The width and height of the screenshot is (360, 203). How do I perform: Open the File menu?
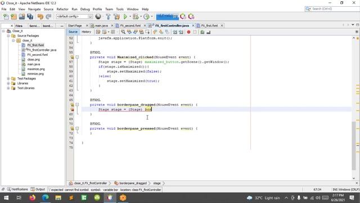click(4, 9)
